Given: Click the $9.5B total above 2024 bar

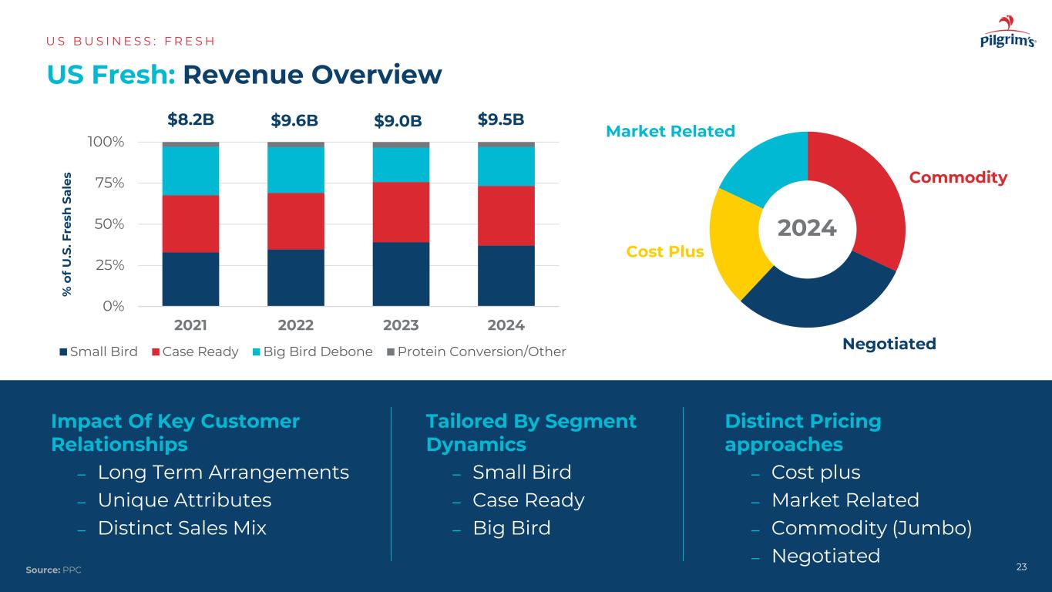Looking at the screenshot, I should tap(501, 119).
